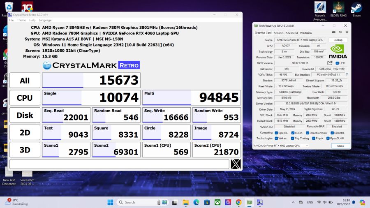Switch to the Sensors tab
The width and height of the screenshot is (370, 208).
pos(278,33)
